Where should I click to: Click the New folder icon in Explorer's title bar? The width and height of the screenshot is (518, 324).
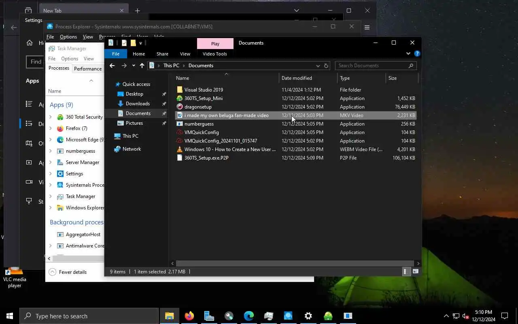(x=133, y=43)
